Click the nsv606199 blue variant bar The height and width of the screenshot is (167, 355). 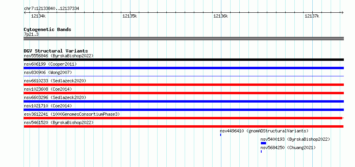click(183, 68)
